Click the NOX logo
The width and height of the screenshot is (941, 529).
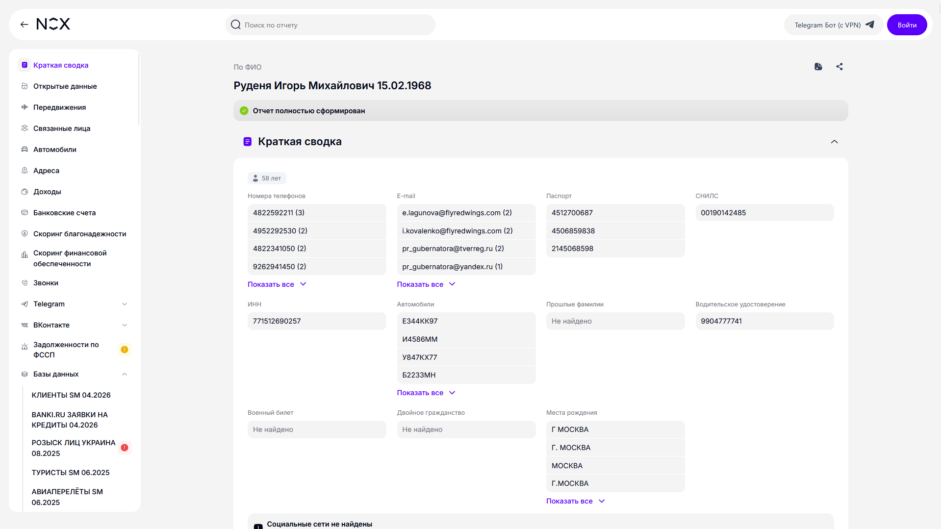point(53,24)
